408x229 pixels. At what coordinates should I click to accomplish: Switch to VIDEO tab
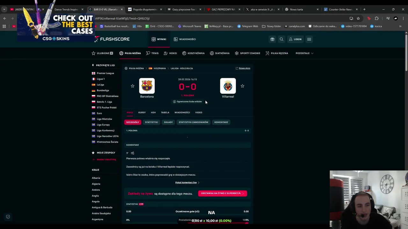point(199,112)
